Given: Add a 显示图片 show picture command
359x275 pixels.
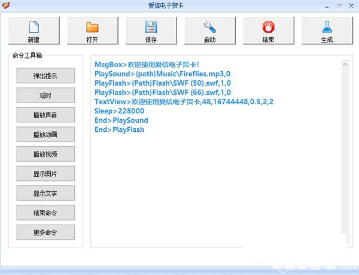Looking at the screenshot, I should point(45,174).
